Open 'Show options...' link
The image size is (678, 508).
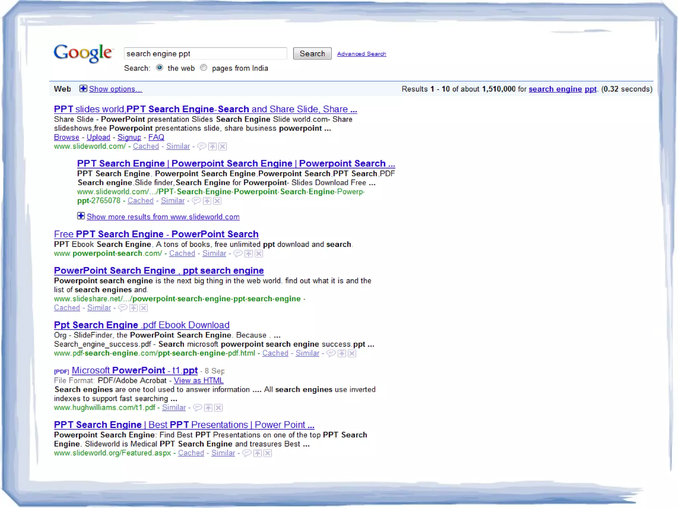coord(116,89)
